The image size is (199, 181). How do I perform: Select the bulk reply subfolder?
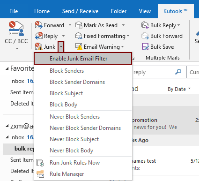point(18,149)
